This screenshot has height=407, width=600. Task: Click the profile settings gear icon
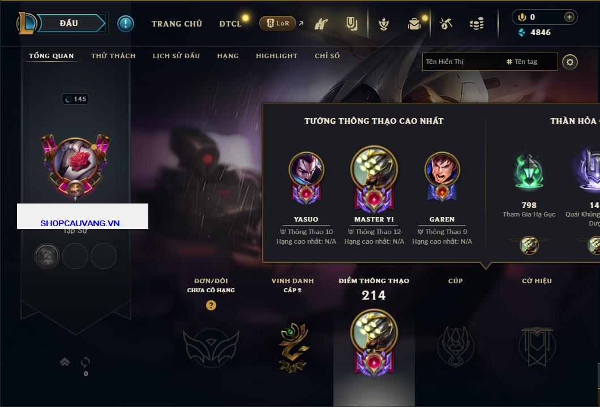(570, 62)
